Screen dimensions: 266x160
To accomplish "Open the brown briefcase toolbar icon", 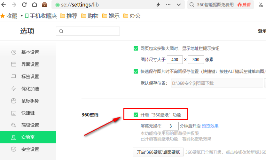I will [x=44, y=4].
